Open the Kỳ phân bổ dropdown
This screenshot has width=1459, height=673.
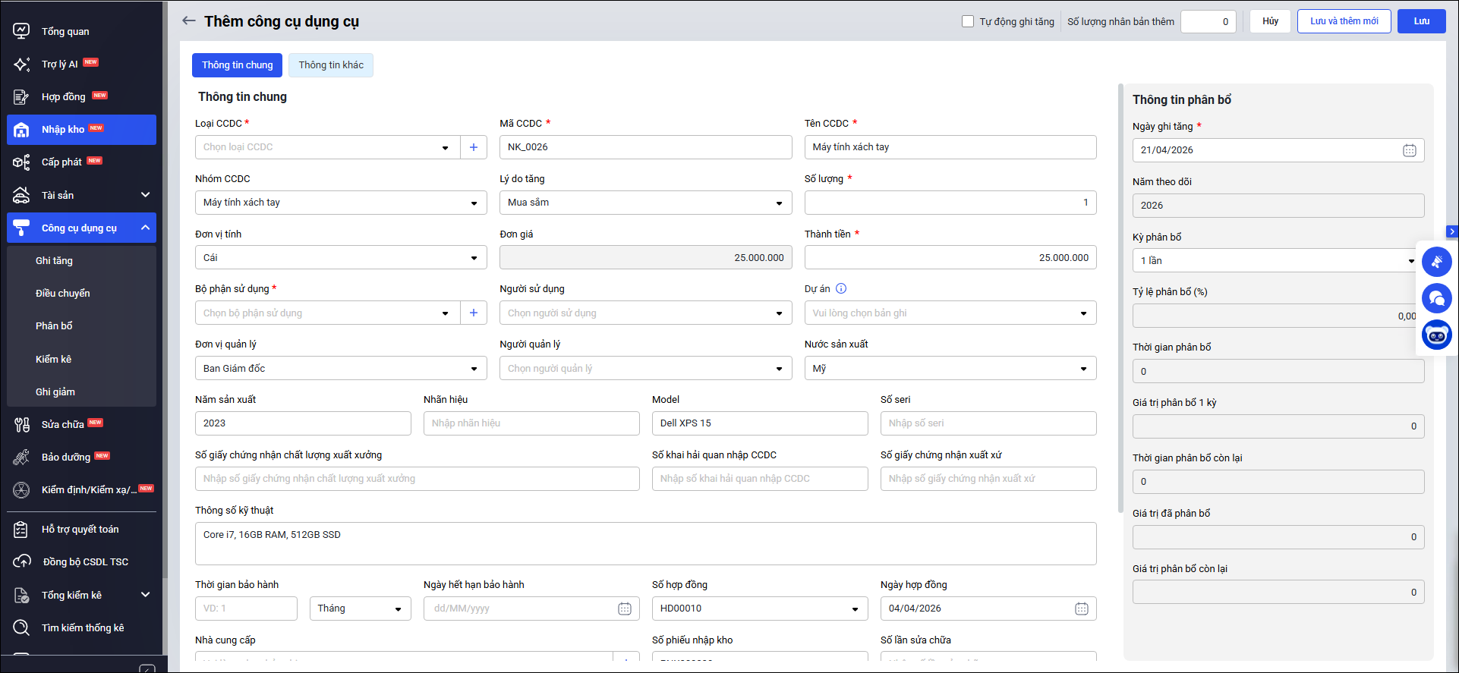tap(1410, 261)
